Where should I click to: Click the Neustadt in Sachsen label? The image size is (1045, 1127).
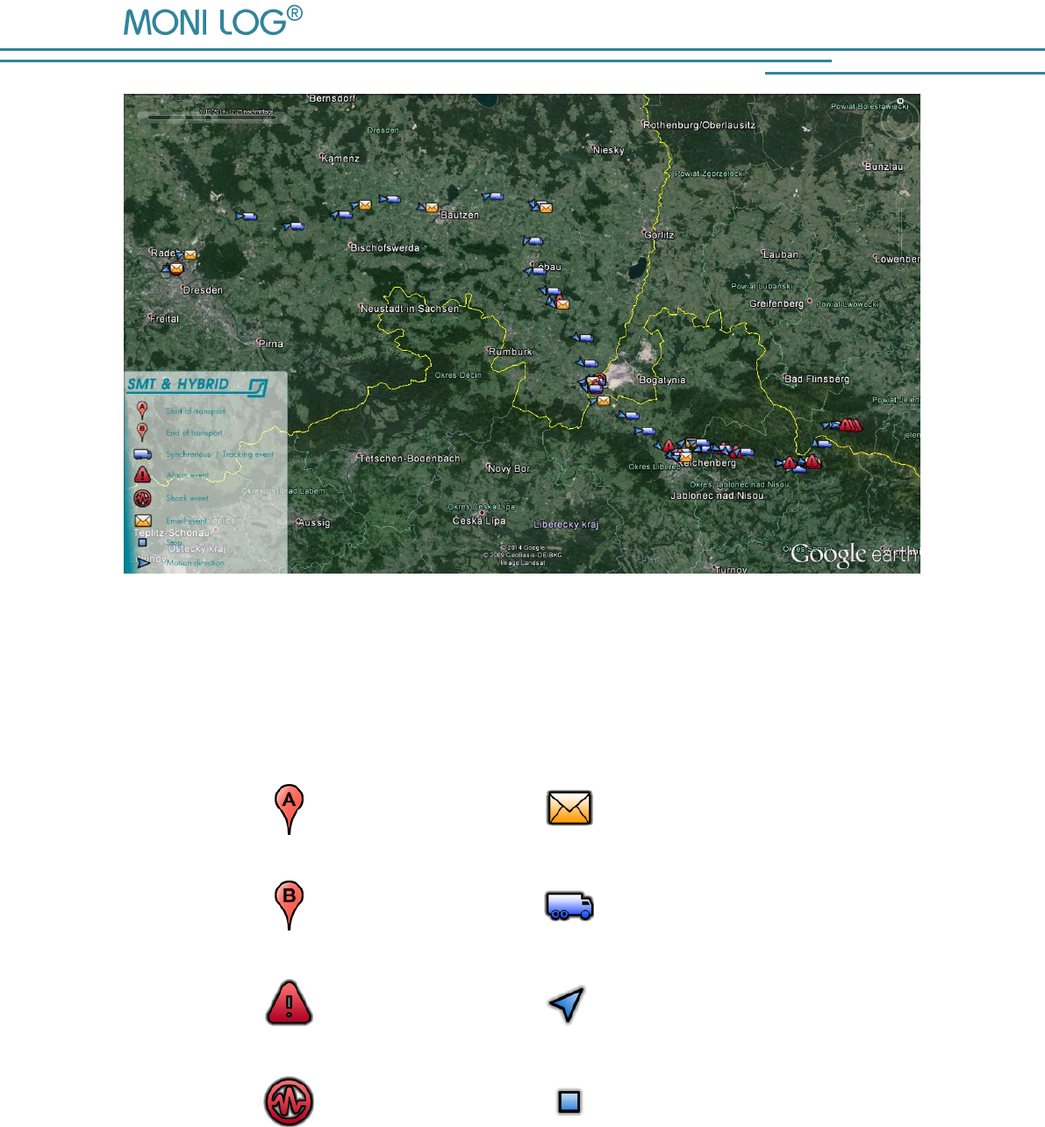(x=410, y=309)
